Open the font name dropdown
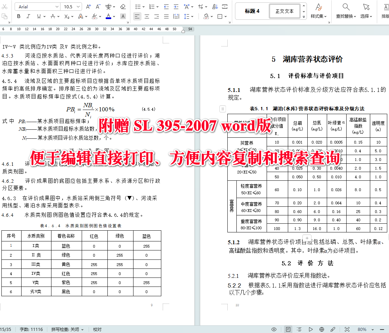The height and width of the screenshot is (333, 389). point(57,6)
